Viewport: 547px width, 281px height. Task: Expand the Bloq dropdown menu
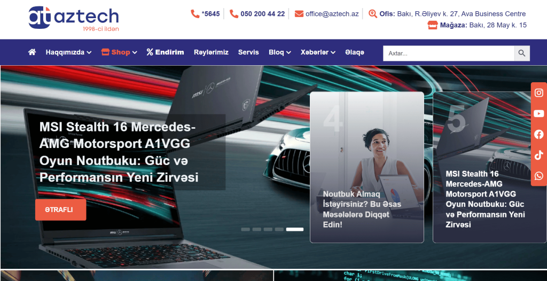pos(279,52)
